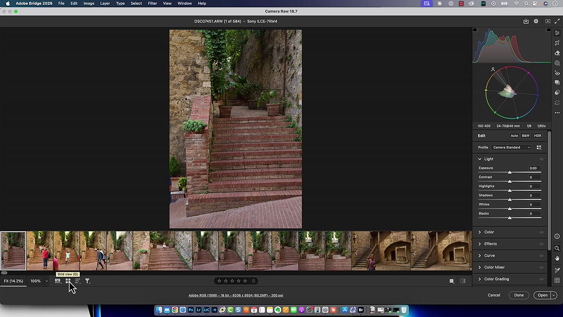Expand the Color Mixer panel
The width and height of the screenshot is (563, 317).
[479, 267]
